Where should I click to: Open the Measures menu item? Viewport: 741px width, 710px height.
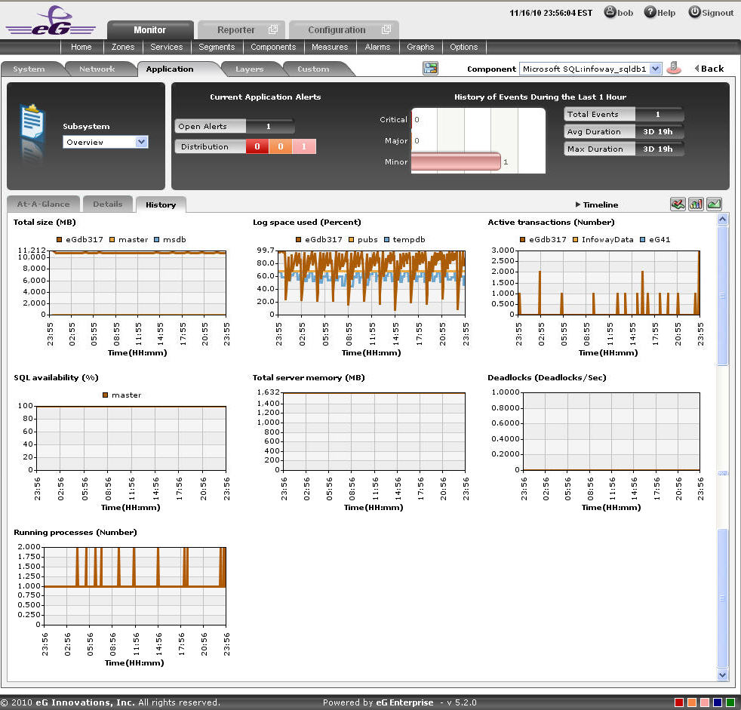click(330, 47)
